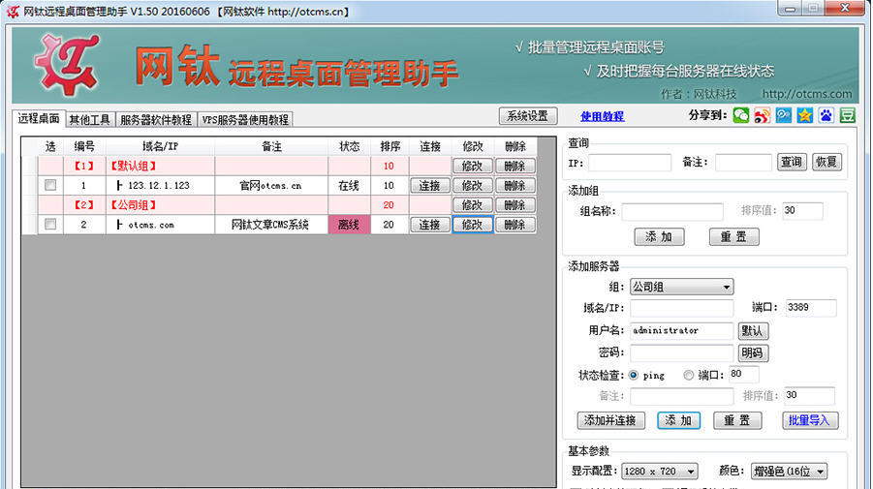Click 备注 field in 添加服务器 section
The image size is (873, 489).
click(x=682, y=396)
